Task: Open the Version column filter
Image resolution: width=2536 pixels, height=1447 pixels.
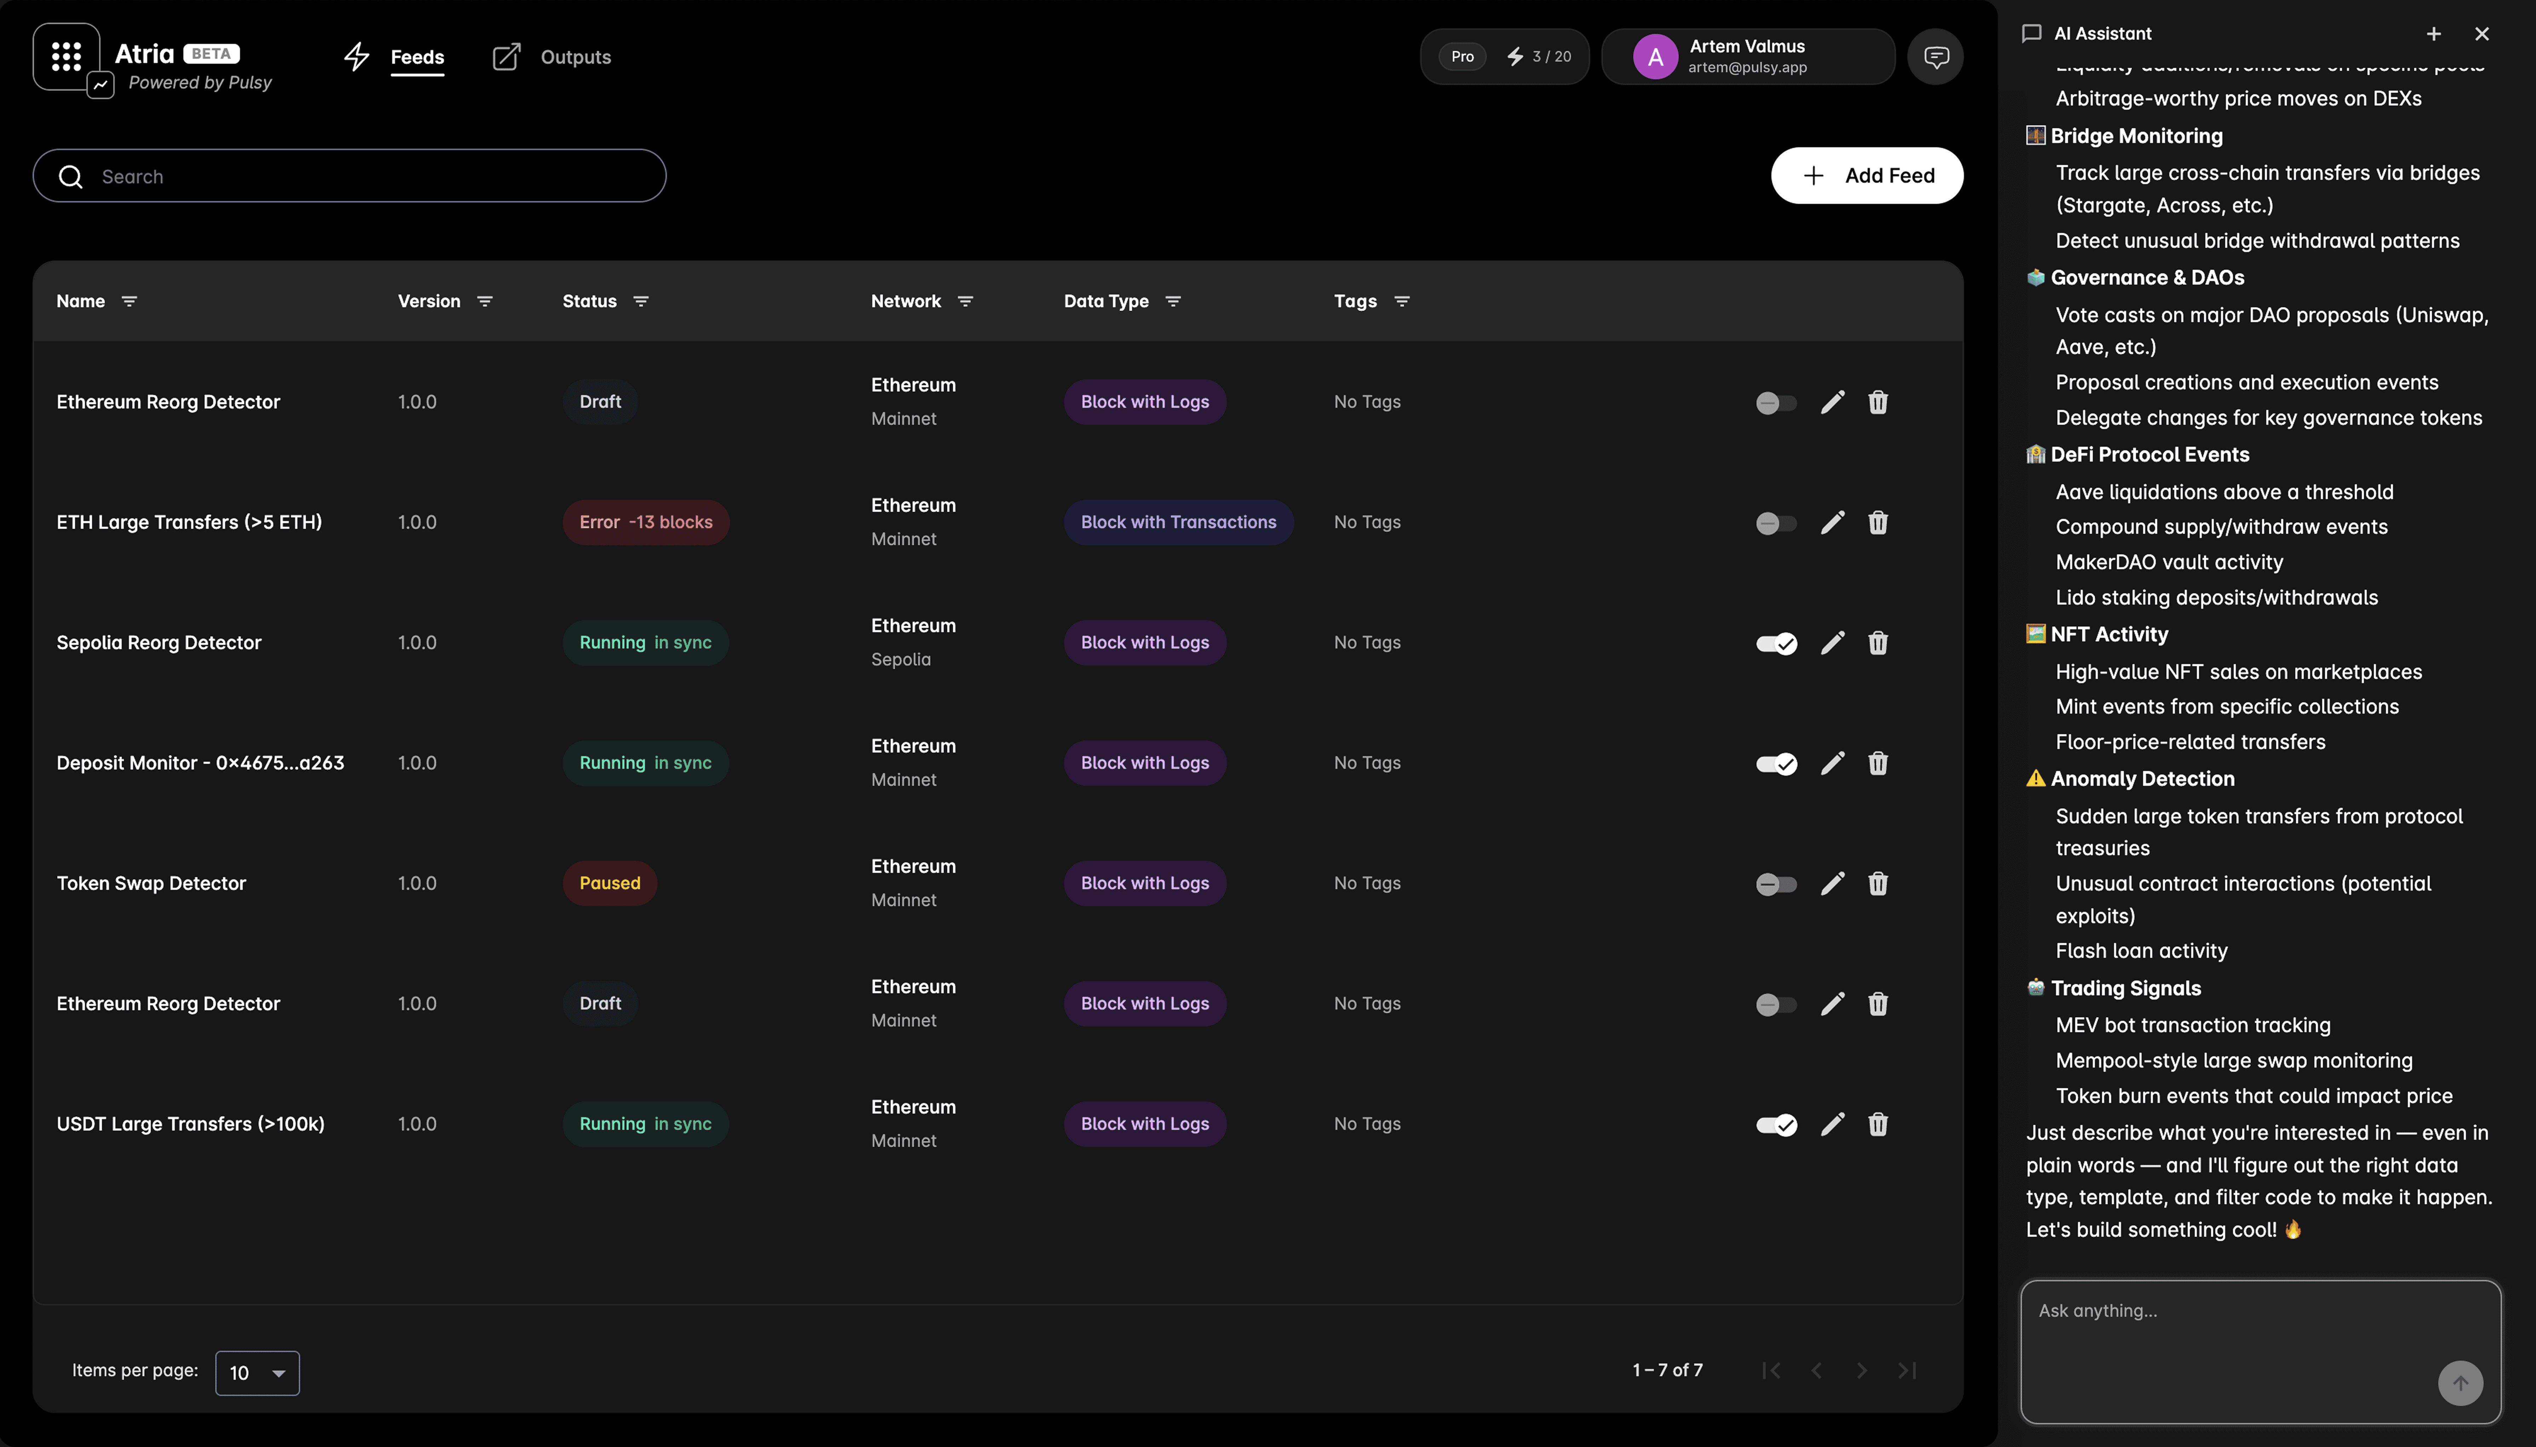Action: (x=485, y=301)
